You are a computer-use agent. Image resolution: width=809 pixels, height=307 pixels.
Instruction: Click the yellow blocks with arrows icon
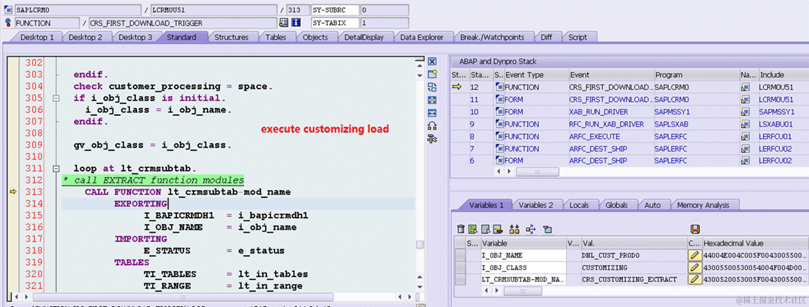pyautogui.click(x=514, y=229)
